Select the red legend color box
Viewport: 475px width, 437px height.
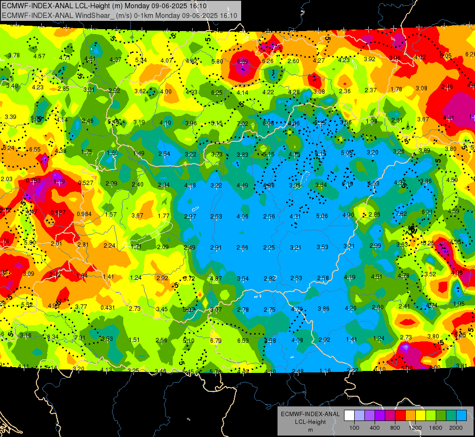400,416
